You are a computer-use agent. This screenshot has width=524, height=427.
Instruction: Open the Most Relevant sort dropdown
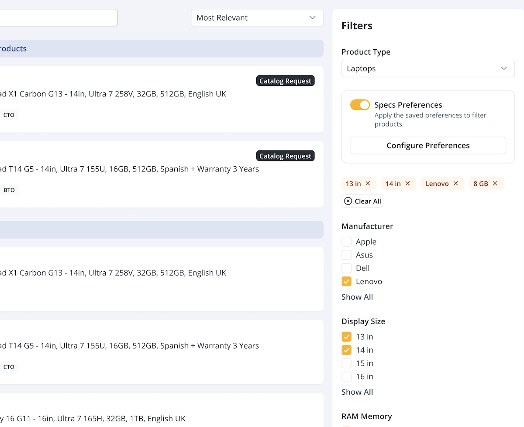(257, 18)
